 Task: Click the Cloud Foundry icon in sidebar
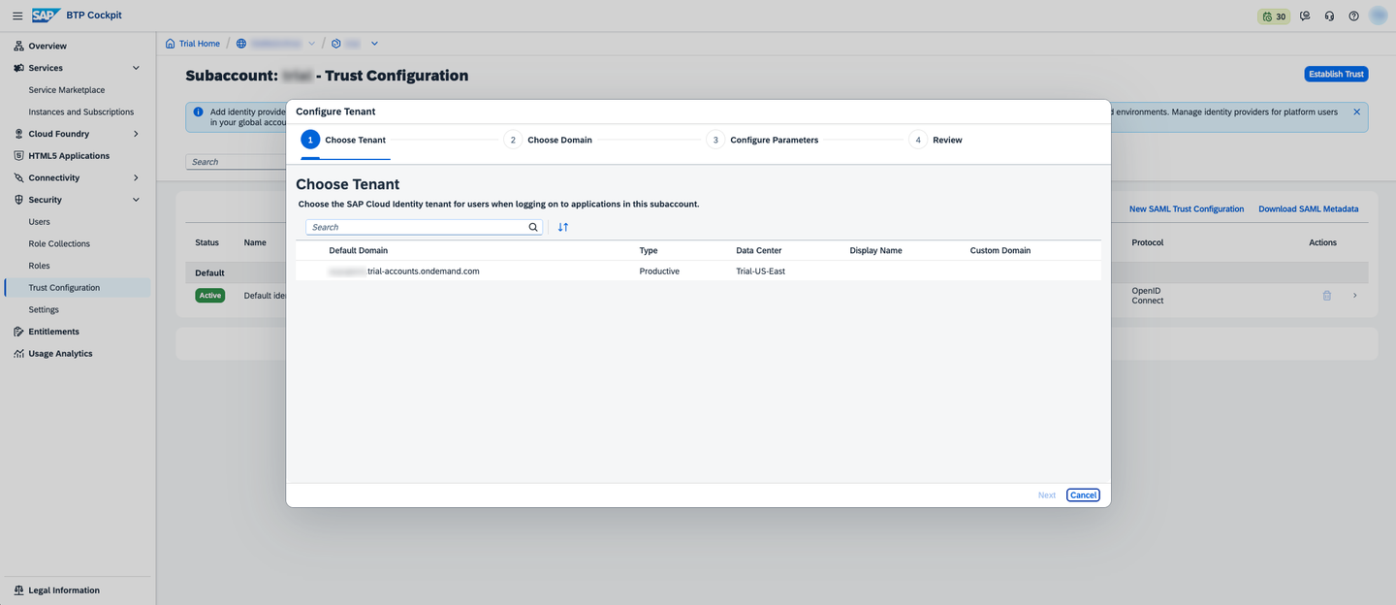(19, 134)
